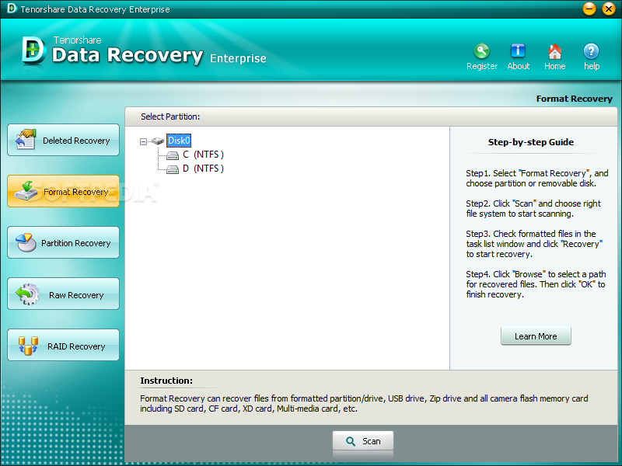Switch to Raw Recovery mode
622x466 pixels.
pos(63,294)
